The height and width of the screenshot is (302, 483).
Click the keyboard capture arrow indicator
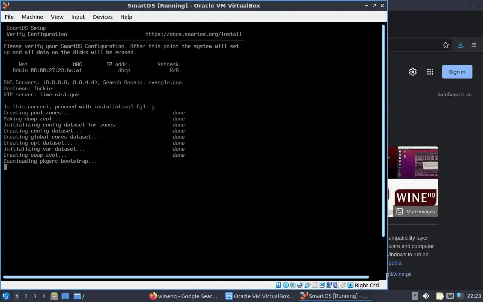[350, 285]
